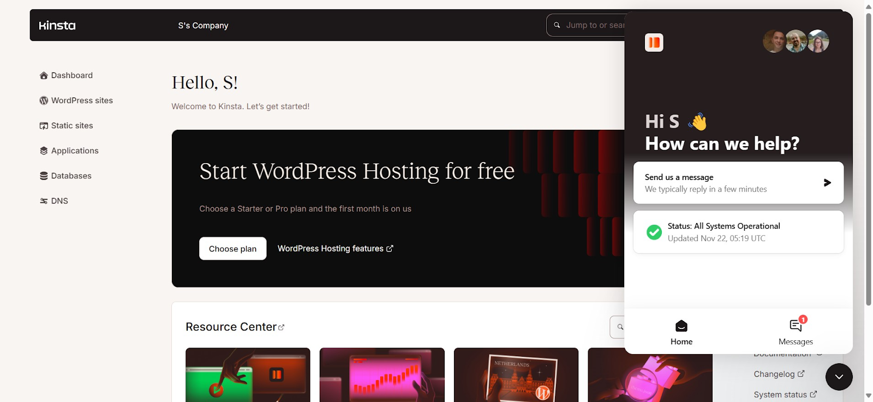The image size is (873, 402).
Task: Open Applications in the sidebar
Action: click(69, 151)
